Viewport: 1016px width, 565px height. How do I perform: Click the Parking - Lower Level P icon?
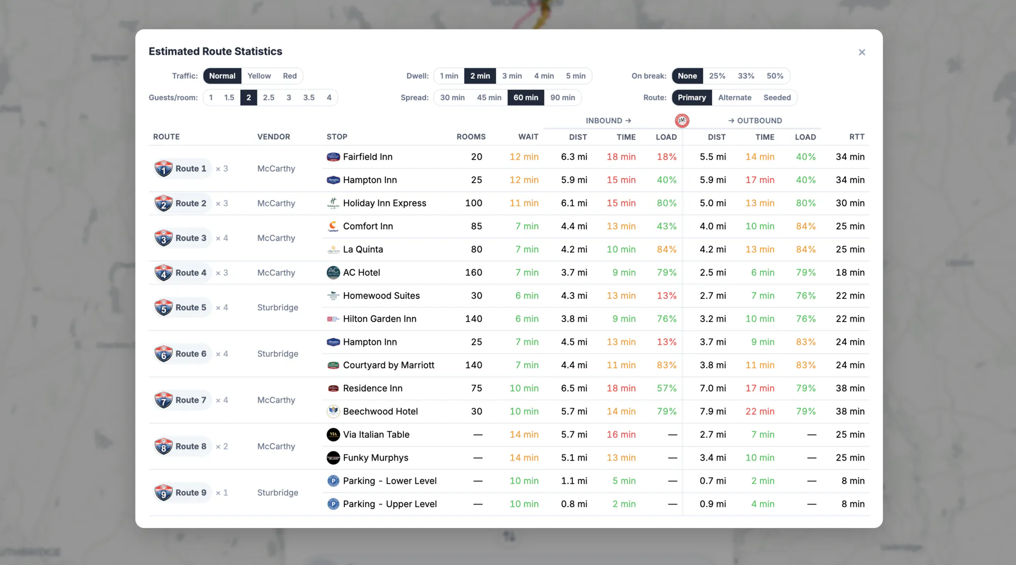(333, 481)
